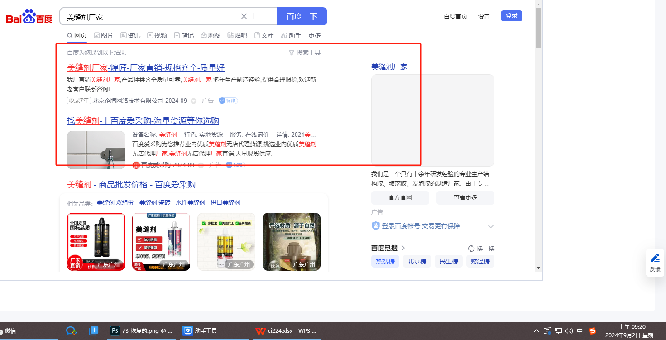Open 设置 in the top bar
The width and height of the screenshot is (666, 340).
pos(484,16)
